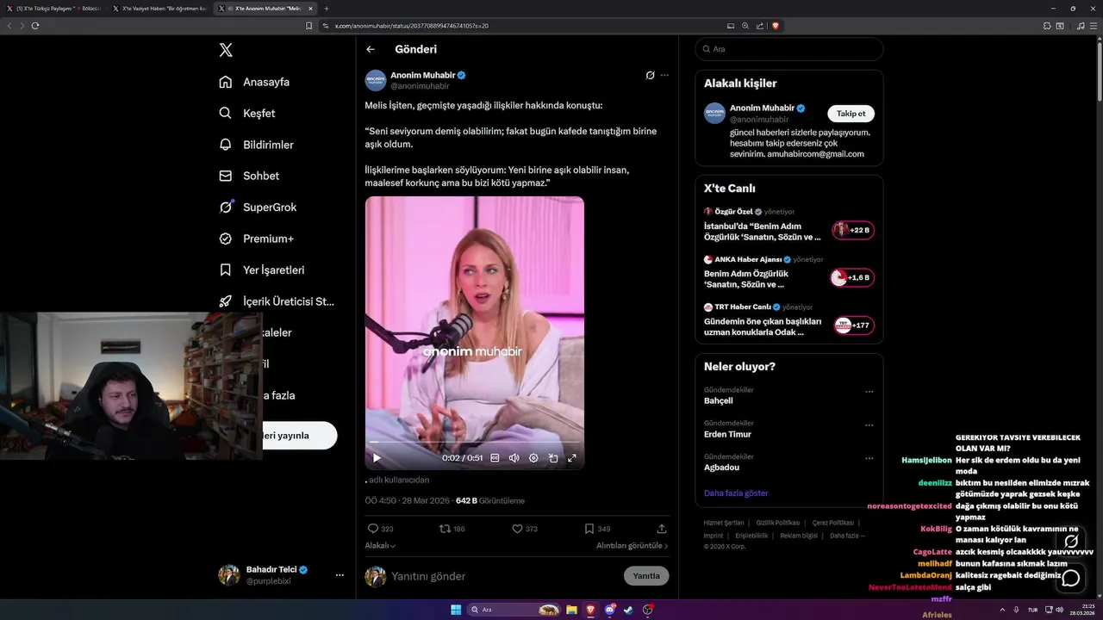Open Yer İşaretleri bookmarks
This screenshot has width=1103, height=620.
261,270
